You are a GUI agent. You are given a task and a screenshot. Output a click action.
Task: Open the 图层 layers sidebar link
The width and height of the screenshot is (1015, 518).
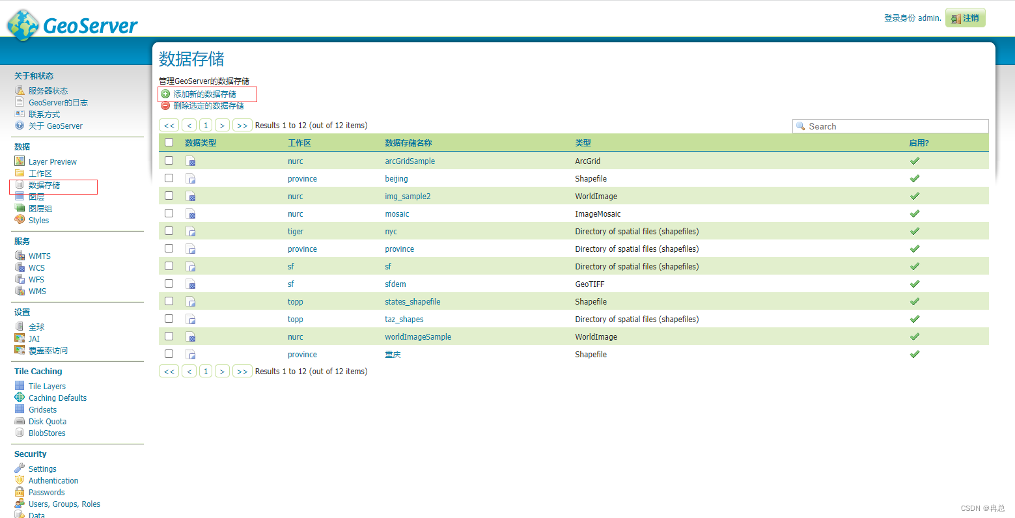point(36,197)
